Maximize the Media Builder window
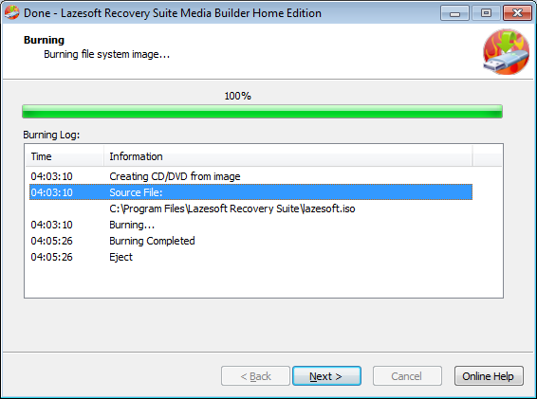 pos(486,13)
